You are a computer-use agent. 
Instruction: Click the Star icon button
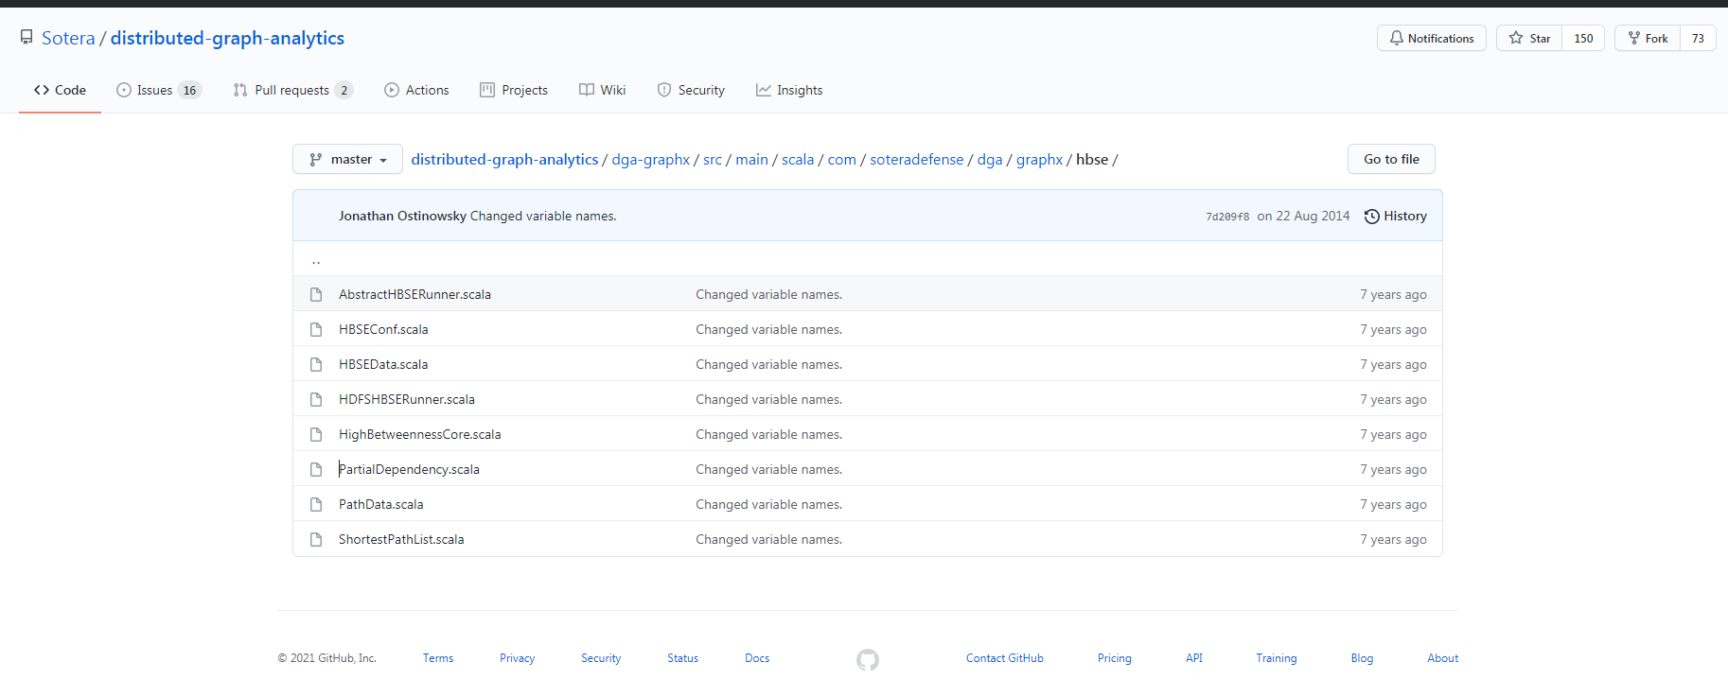[x=1516, y=39]
